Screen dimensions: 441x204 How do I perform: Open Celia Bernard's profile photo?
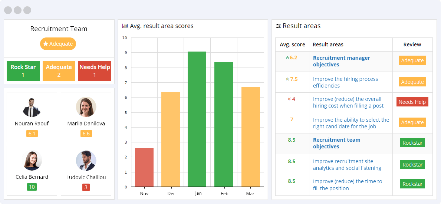pos(32,161)
